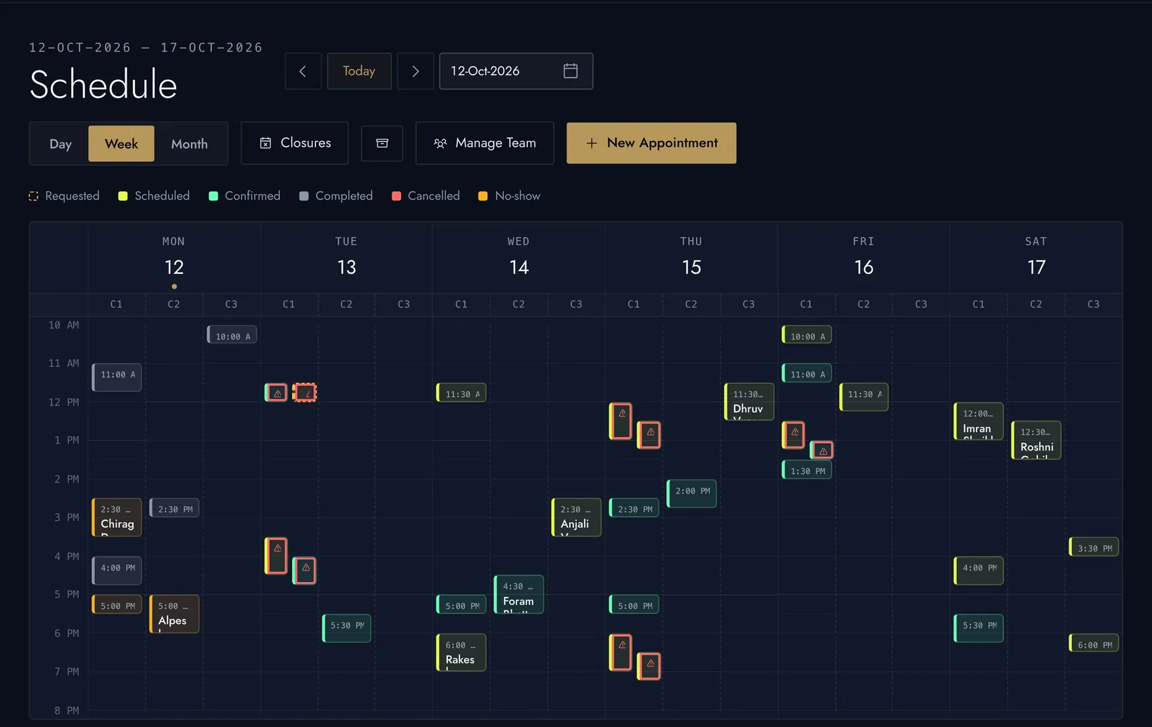Go to previous week with left chevron
The height and width of the screenshot is (727, 1152).
click(x=303, y=71)
